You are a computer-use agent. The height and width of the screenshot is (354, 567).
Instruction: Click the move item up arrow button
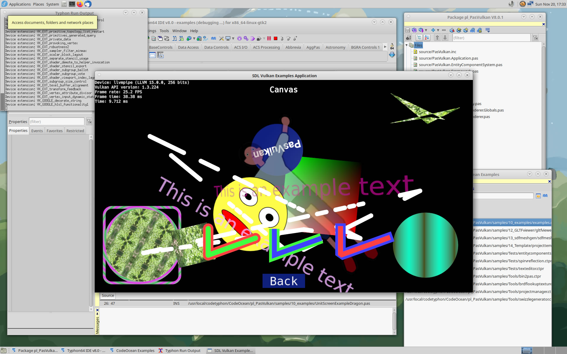click(437, 37)
